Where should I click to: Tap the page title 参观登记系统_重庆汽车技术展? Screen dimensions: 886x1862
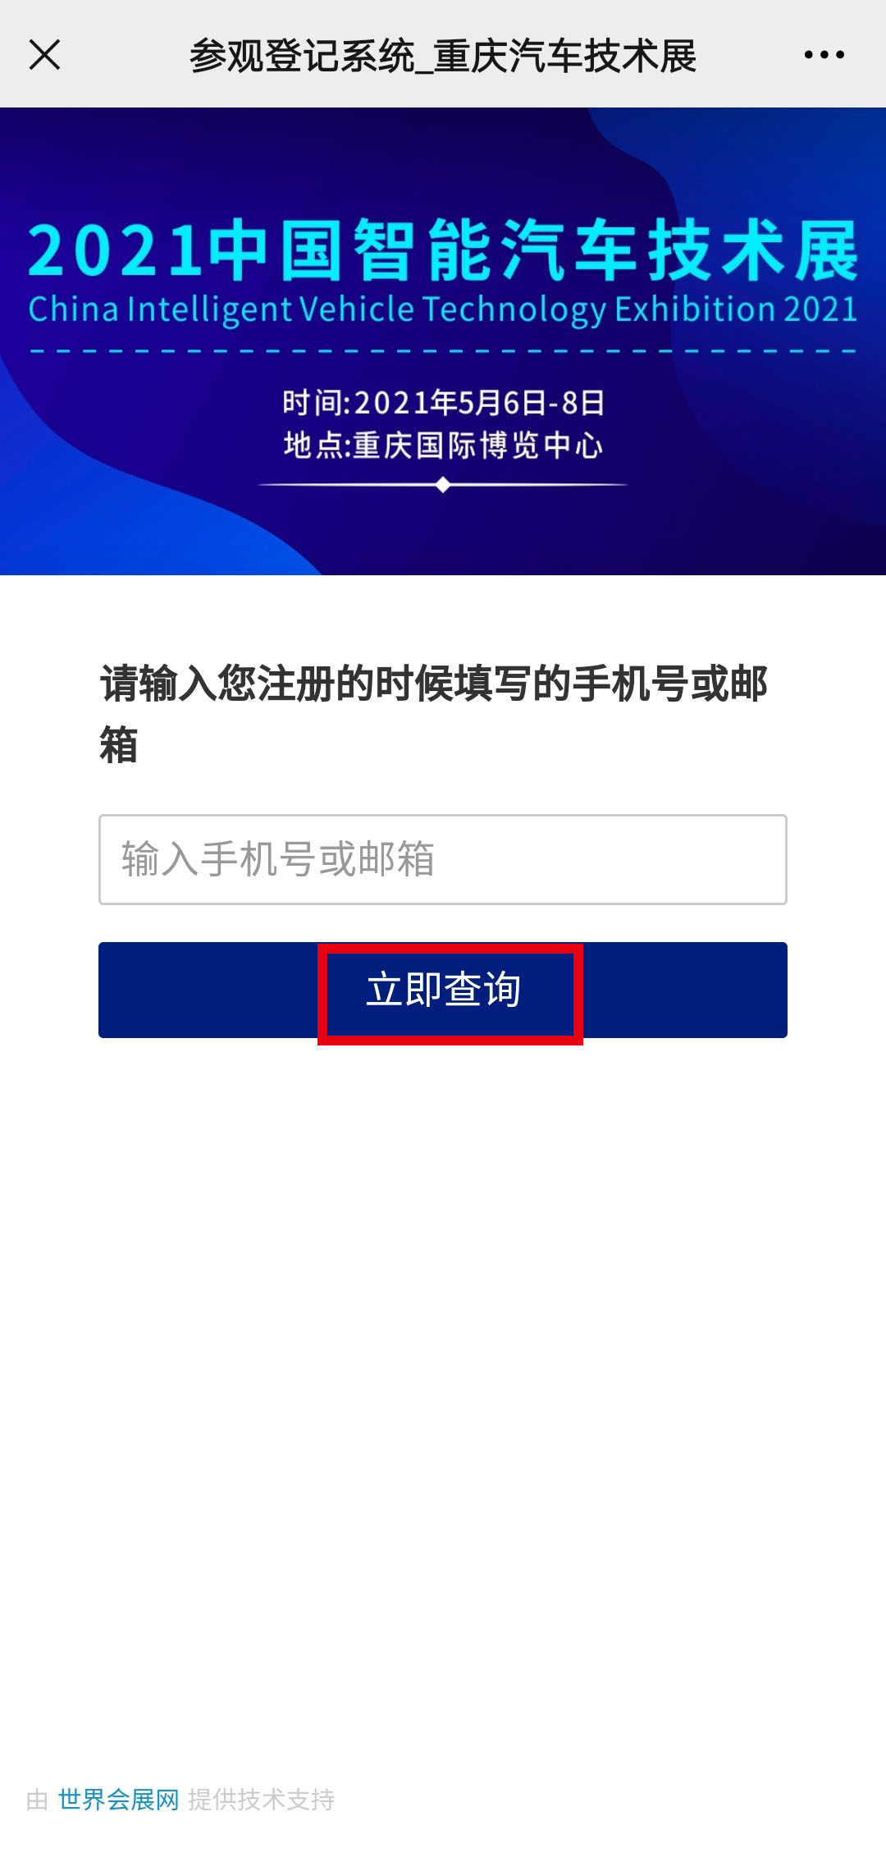tap(443, 56)
